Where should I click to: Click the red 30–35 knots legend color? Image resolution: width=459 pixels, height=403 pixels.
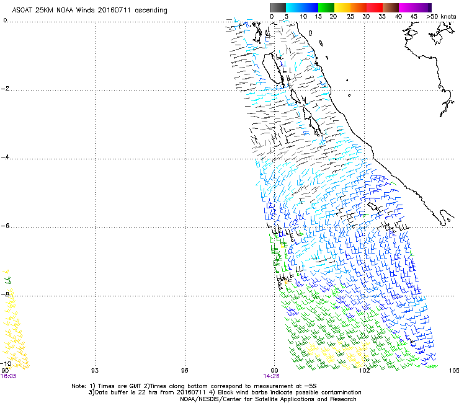[375, 7]
